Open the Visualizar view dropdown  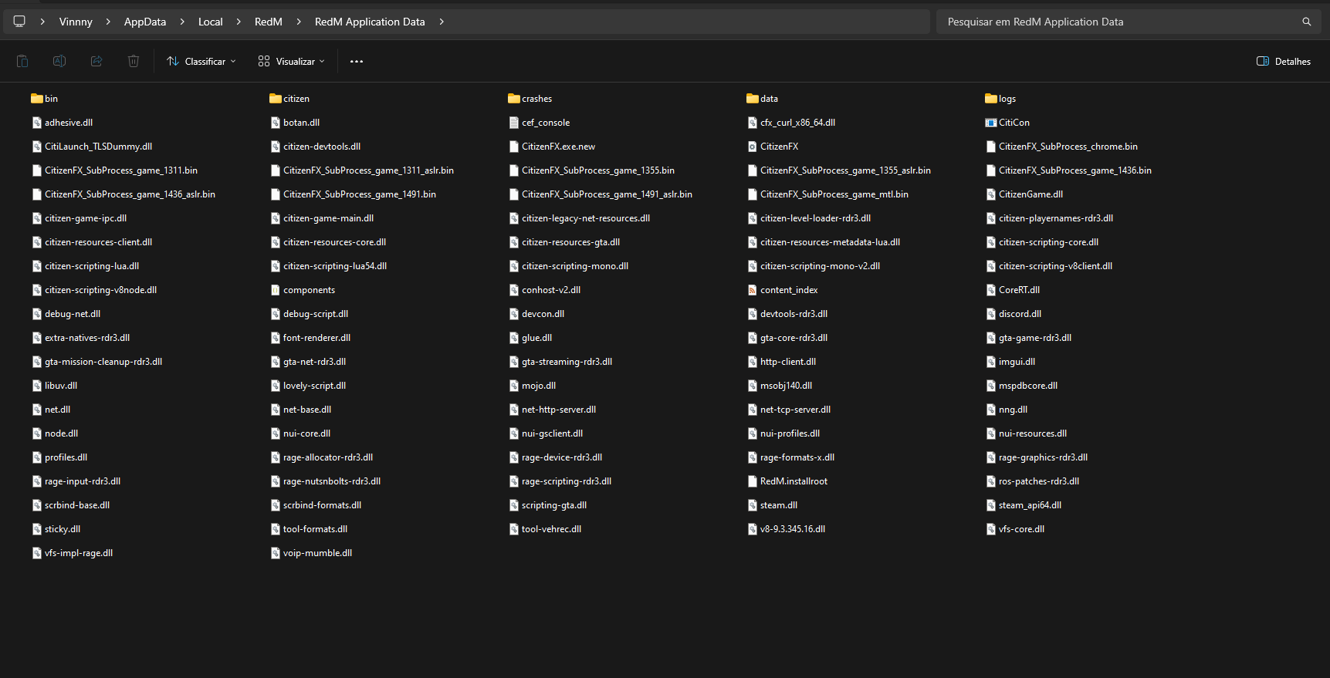[x=292, y=61]
